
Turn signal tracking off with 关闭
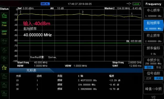tap(159, 78)
